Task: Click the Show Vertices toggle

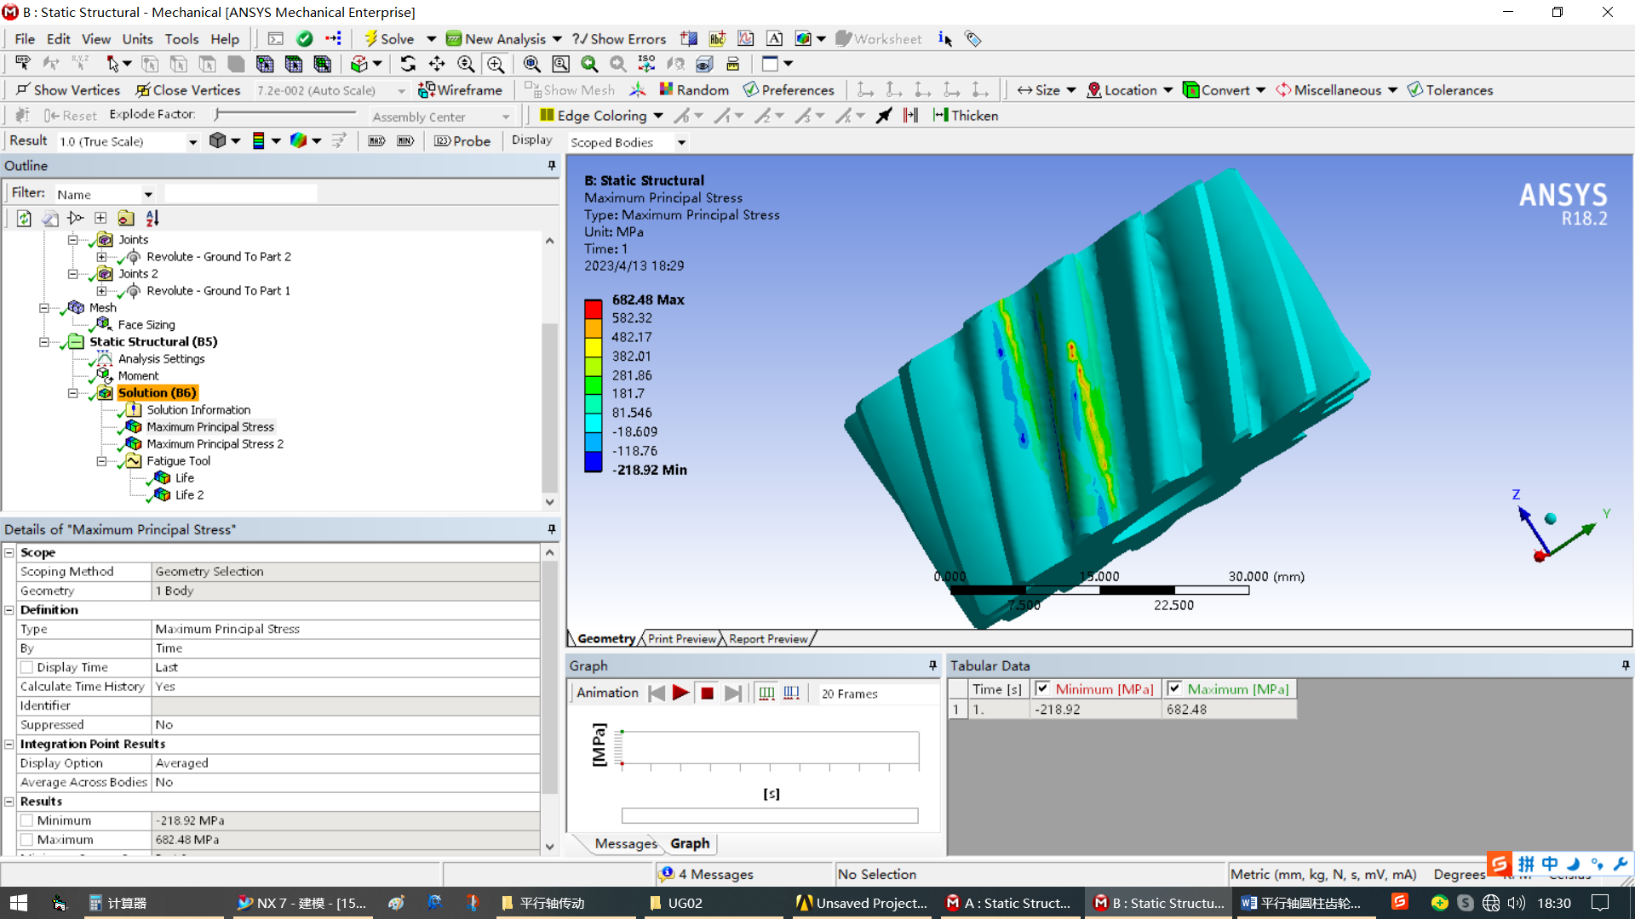Action: click(68, 90)
